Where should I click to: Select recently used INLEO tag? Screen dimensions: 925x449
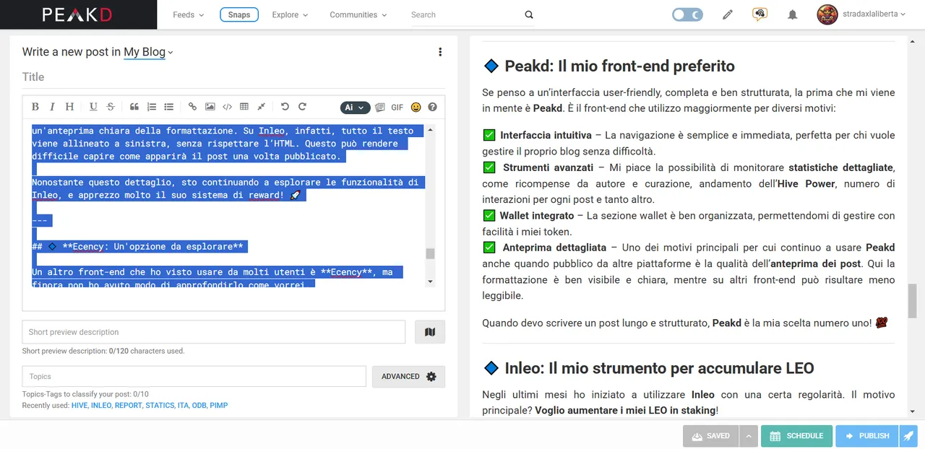[101, 406]
